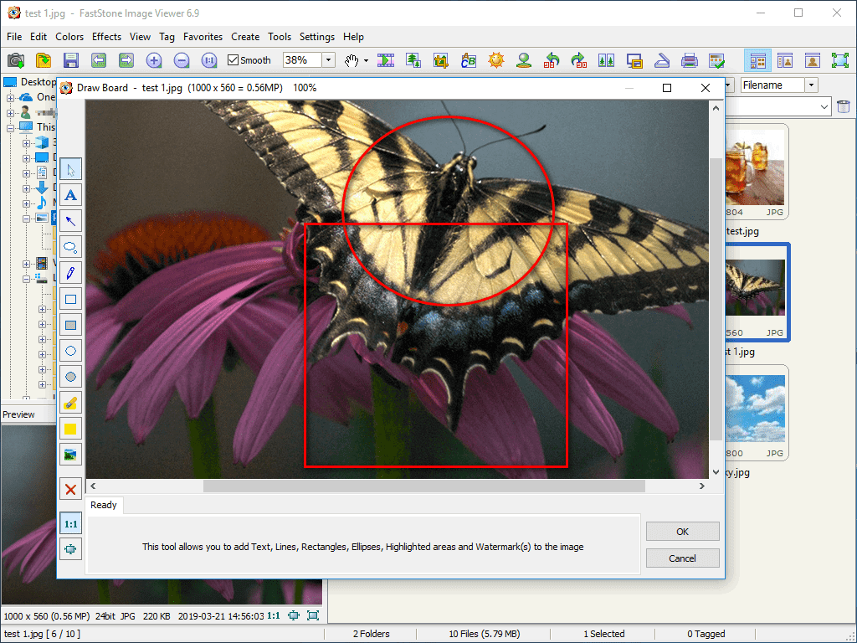Rotate left using the toolbar icon
Screen dimensions: 857x643
pyautogui.click(x=552, y=60)
